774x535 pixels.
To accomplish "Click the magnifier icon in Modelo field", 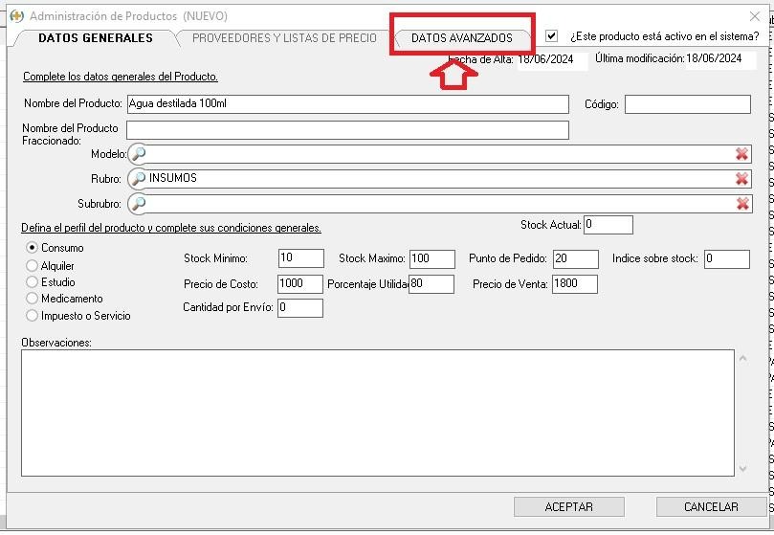I will coord(139,154).
